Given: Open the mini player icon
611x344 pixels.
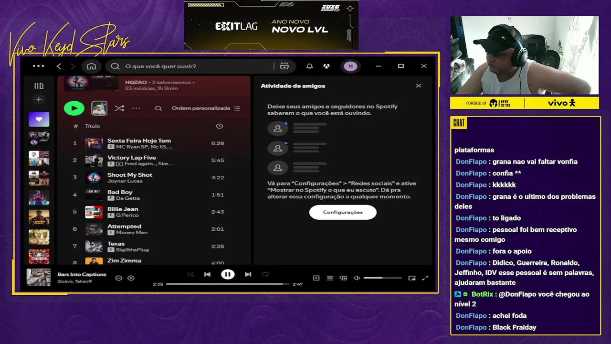Looking at the screenshot, I should pos(412,278).
